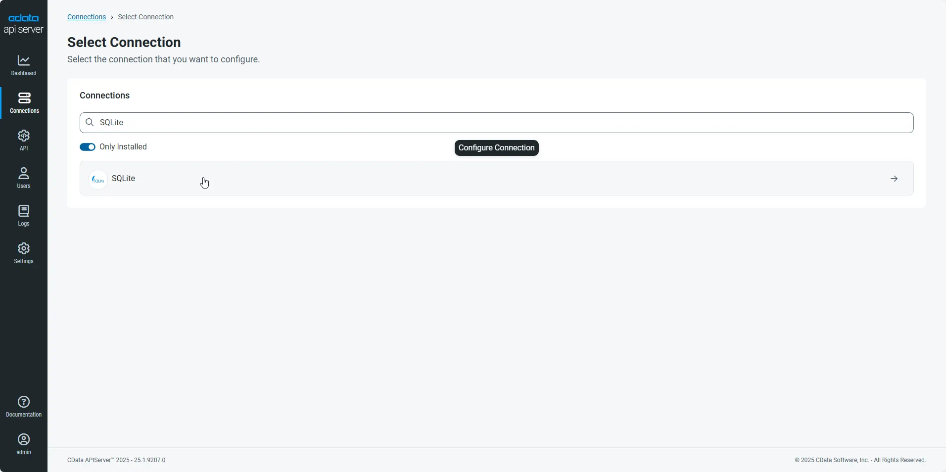Open the Settings section

[x=23, y=253]
